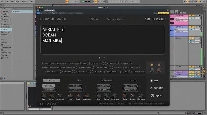Stop playback with the square stop button
Screen dimensions: 207x115
pos(86,1)
